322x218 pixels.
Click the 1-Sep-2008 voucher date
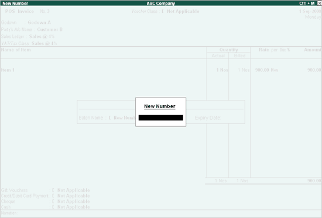(310, 11)
